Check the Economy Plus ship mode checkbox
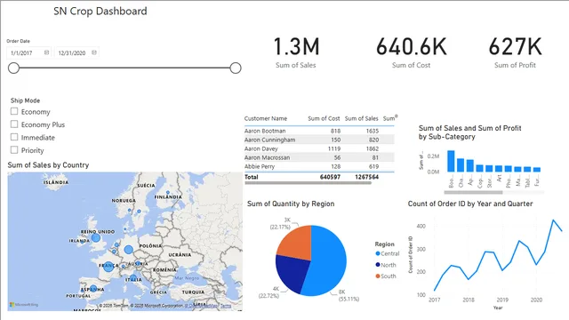The height and width of the screenshot is (320, 569). pos(14,124)
